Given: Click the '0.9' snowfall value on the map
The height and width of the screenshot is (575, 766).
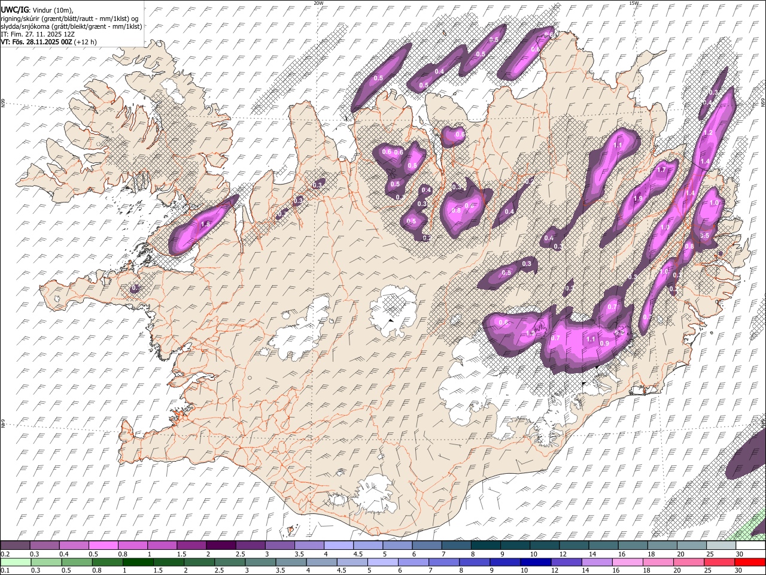Looking at the screenshot, I should (604, 343).
